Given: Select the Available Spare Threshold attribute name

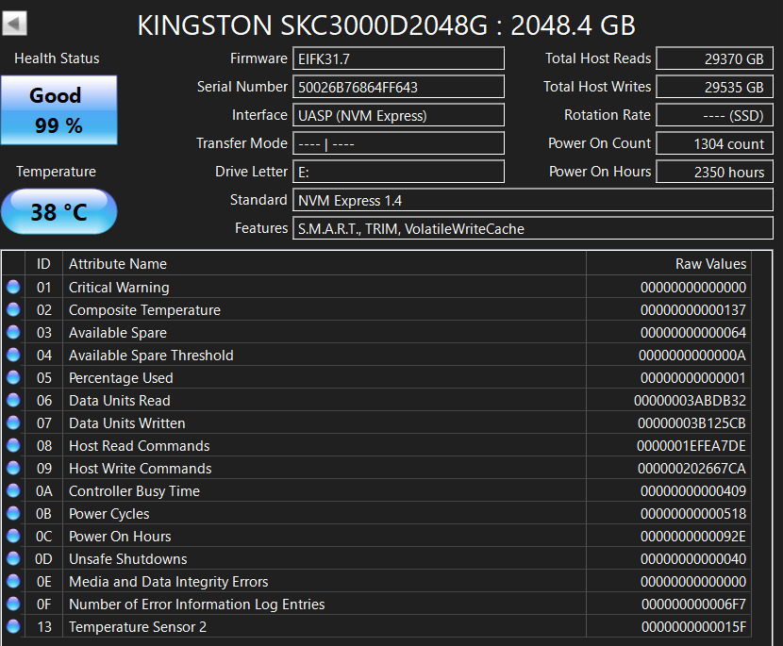Looking at the screenshot, I should [x=151, y=356].
